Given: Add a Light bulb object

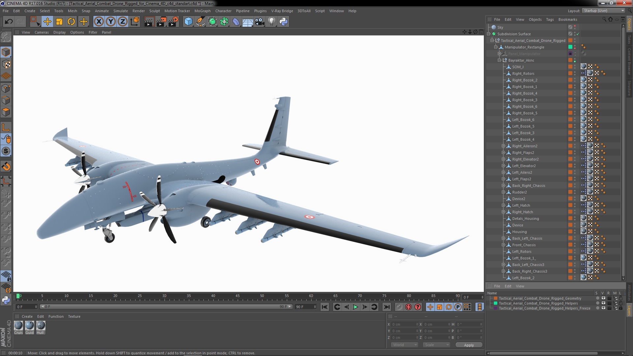Looking at the screenshot, I should (272, 22).
